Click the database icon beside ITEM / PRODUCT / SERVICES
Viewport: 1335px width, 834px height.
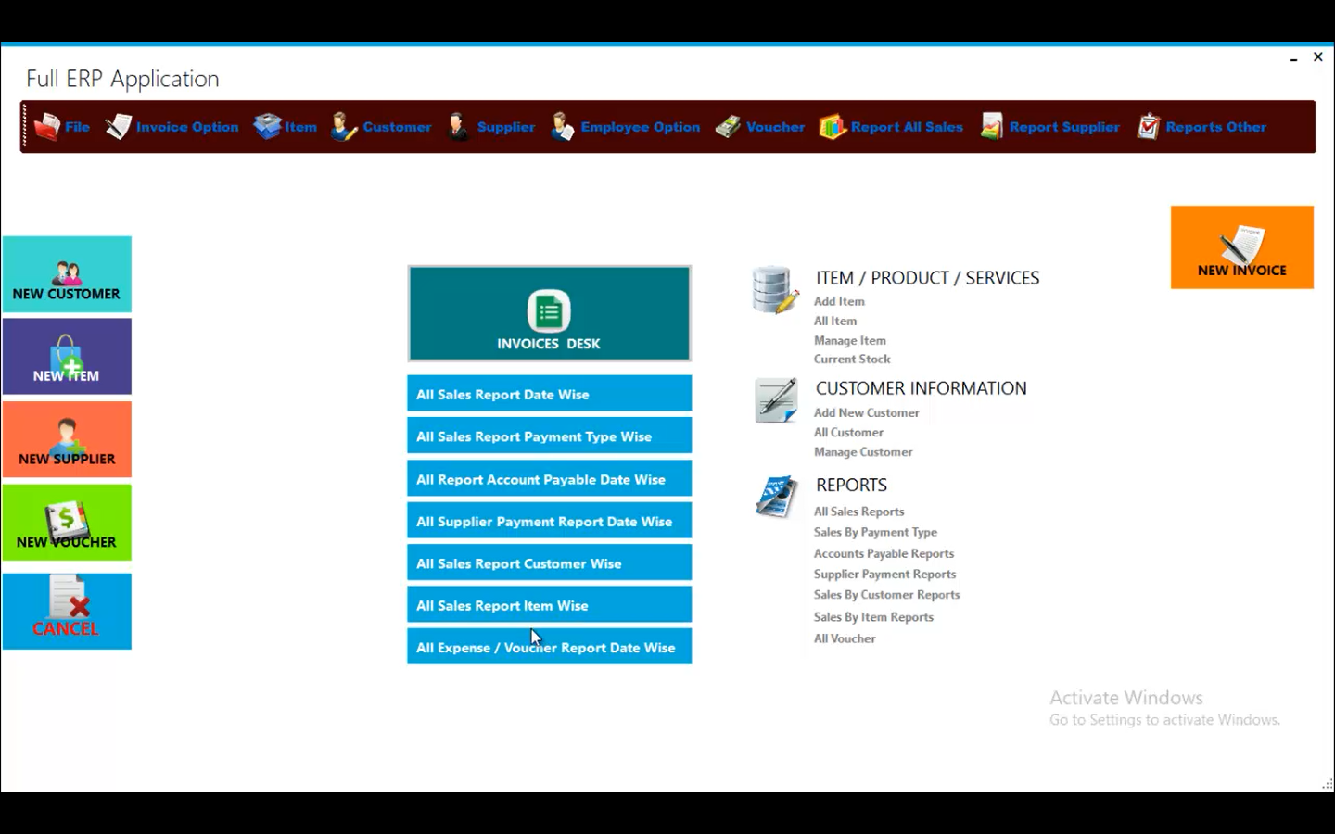pos(772,289)
